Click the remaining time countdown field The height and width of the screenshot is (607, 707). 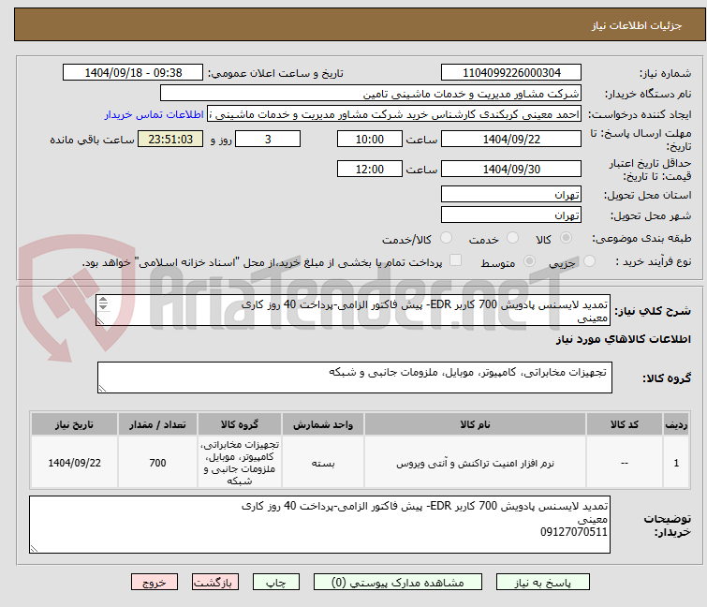click(x=169, y=140)
